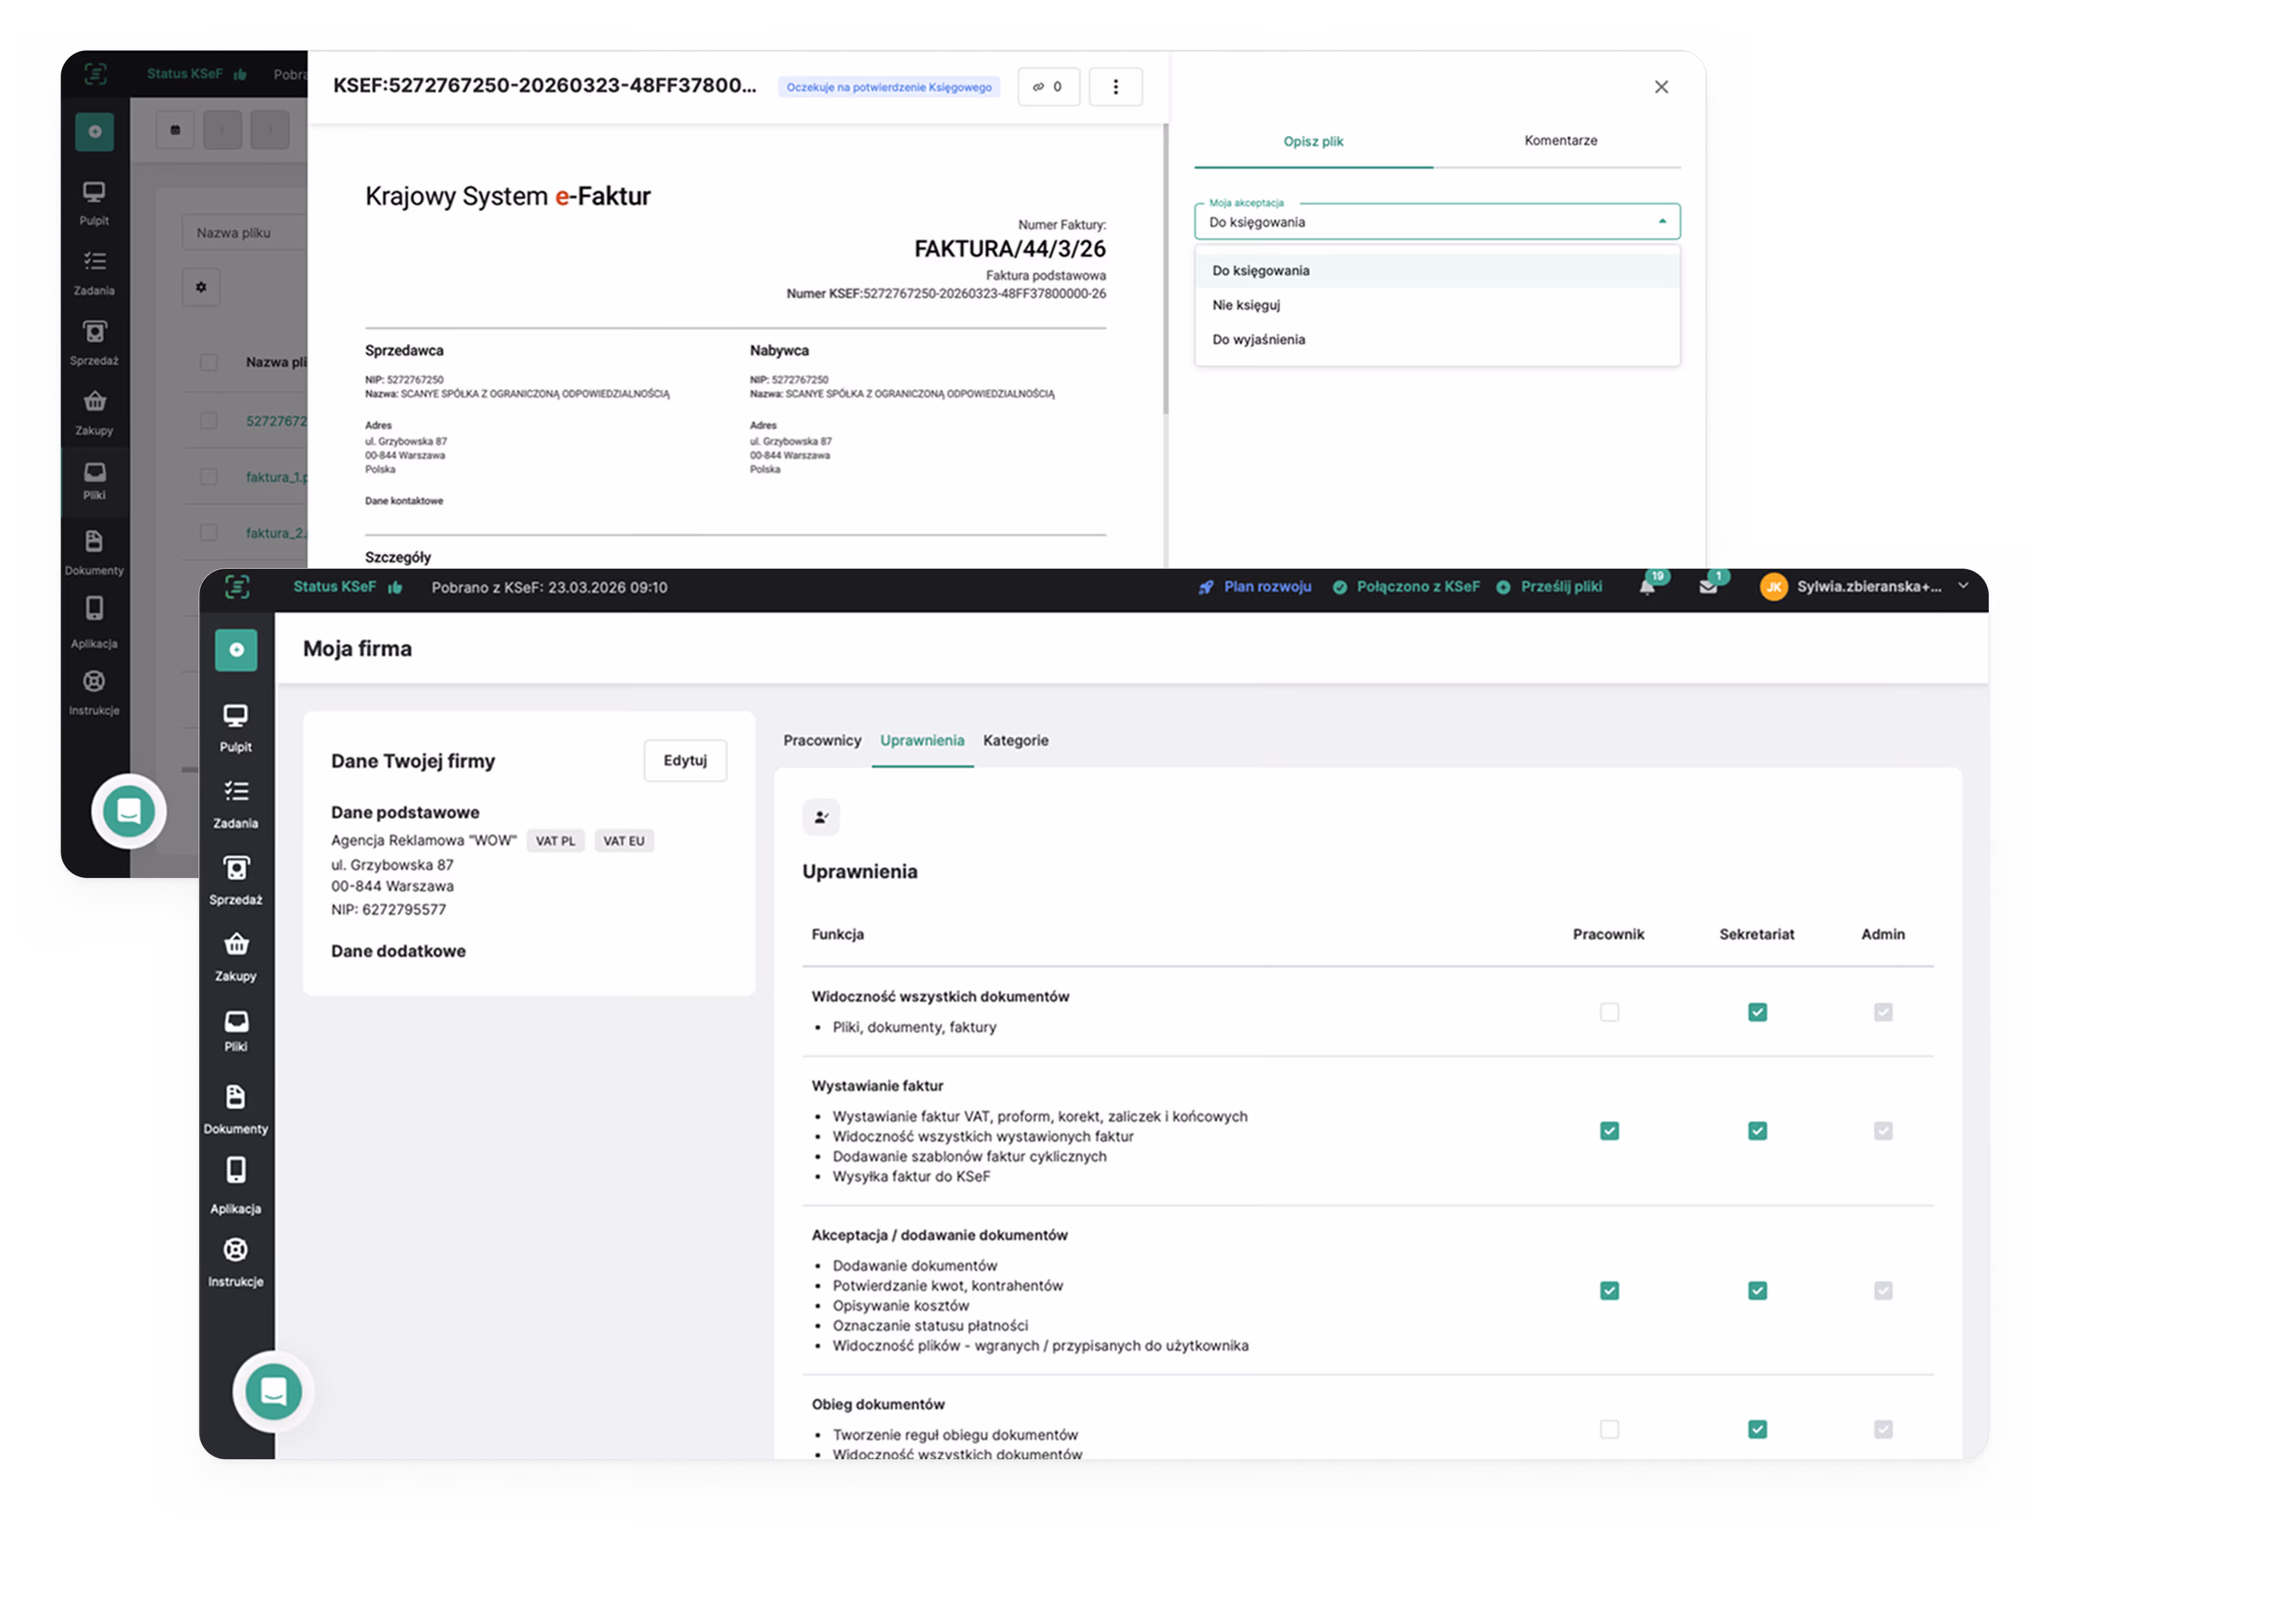2270x1624 pixels.
Task: Toggle Sekretariat for Wystawianie faktur
Action: (x=1757, y=1131)
